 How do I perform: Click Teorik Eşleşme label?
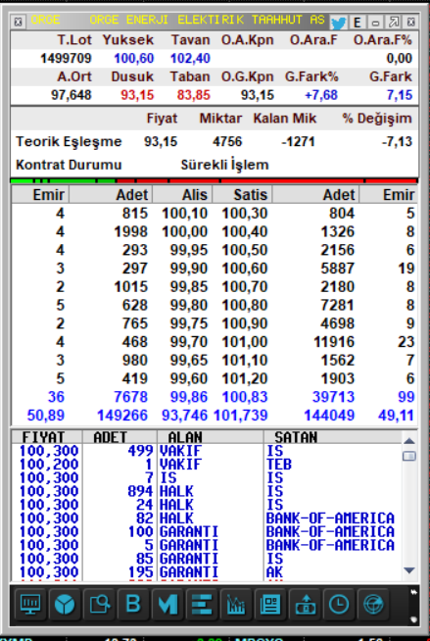(69, 142)
